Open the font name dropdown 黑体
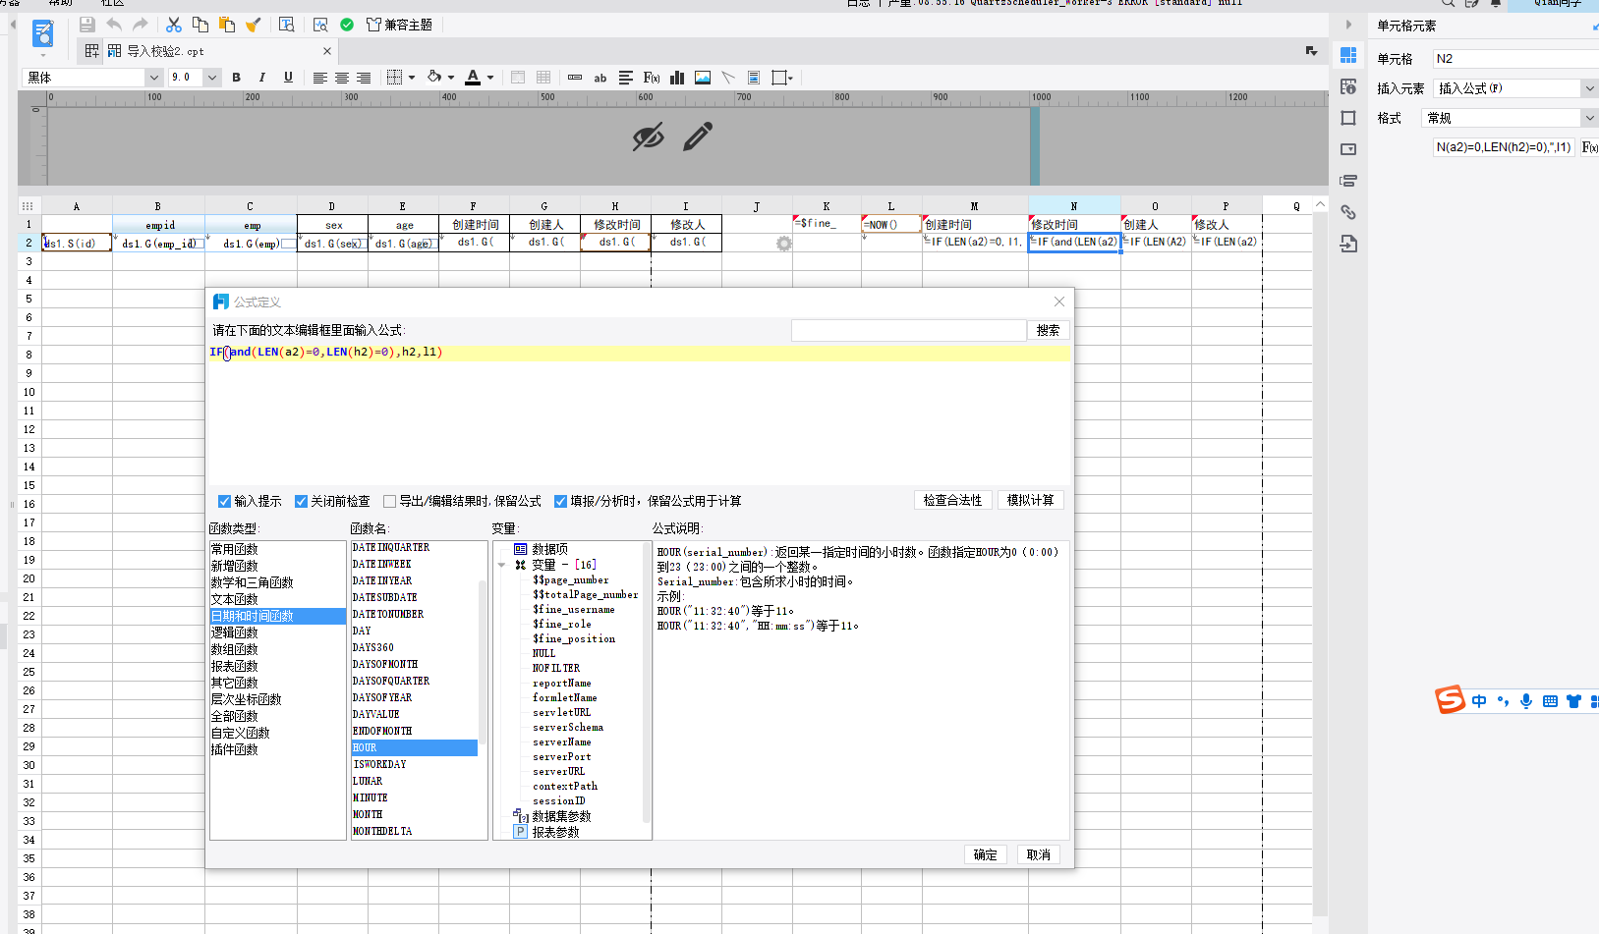The width and height of the screenshot is (1599, 934). coord(153,78)
